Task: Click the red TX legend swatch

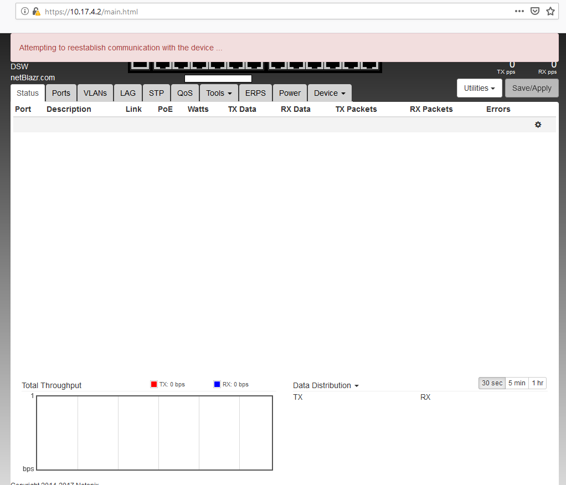Action: (154, 384)
